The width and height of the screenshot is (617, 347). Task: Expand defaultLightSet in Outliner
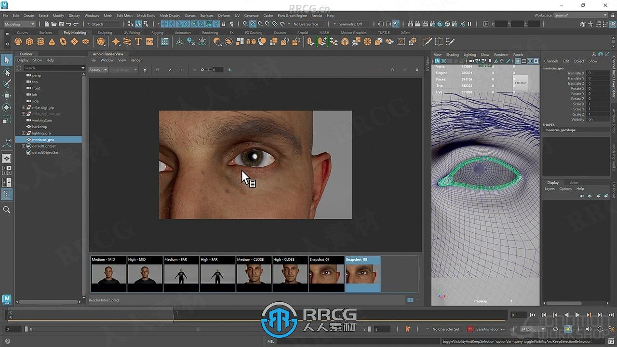(23, 146)
